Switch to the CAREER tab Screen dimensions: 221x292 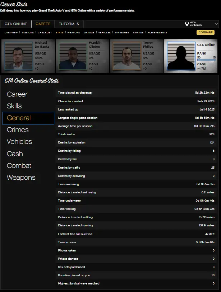pyautogui.click(x=43, y=24)
